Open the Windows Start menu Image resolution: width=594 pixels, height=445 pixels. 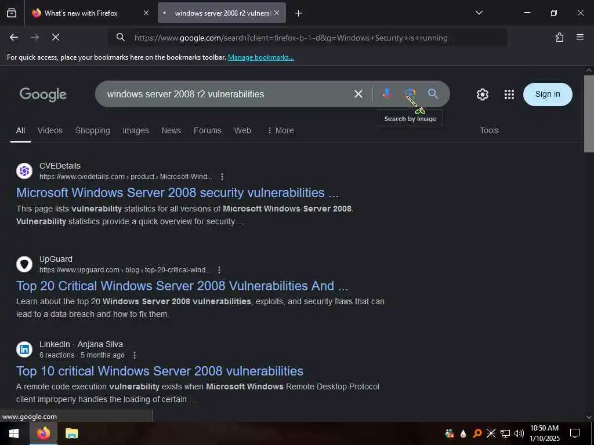(14, 433)
